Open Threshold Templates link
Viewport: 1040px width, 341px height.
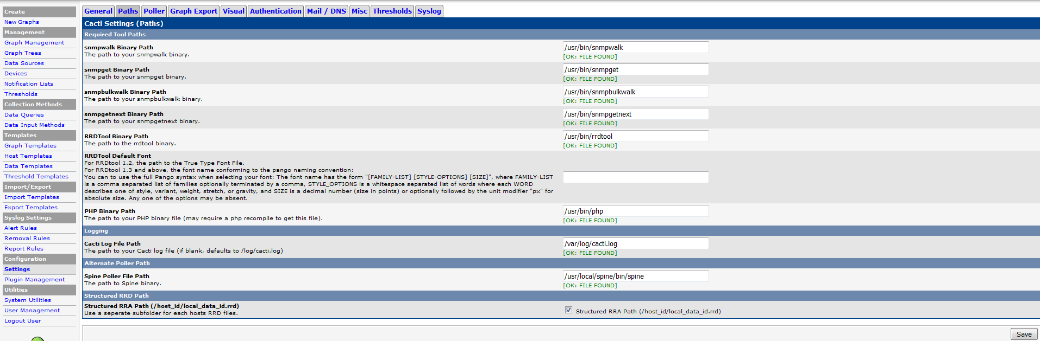click(36, 177)
